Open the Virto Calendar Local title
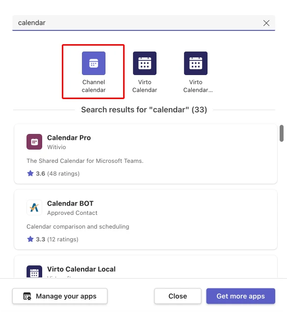This screenshot has height=312, width=287. tap(81, 269)
